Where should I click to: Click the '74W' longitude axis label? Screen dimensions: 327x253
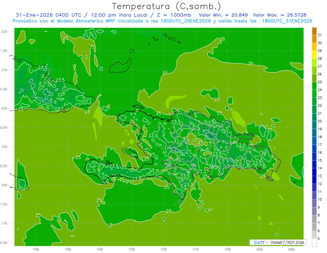click(100, 249)
